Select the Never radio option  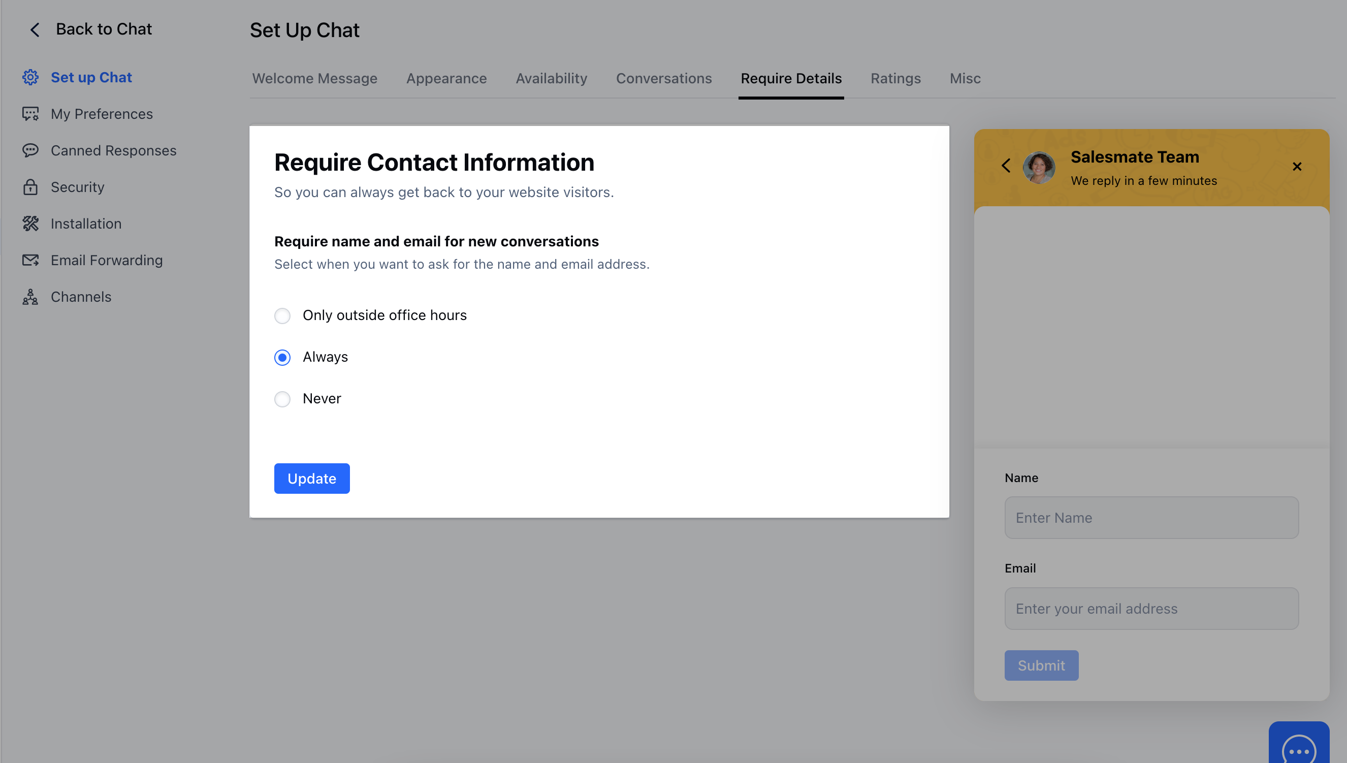coord(282,399)
